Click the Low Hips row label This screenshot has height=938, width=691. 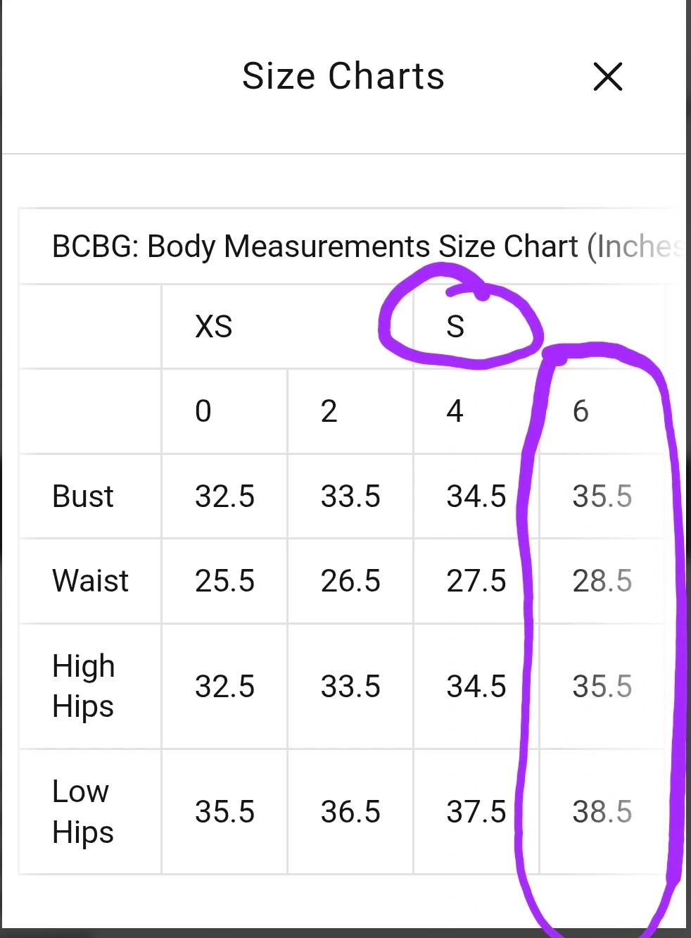[x=82, y=812]
